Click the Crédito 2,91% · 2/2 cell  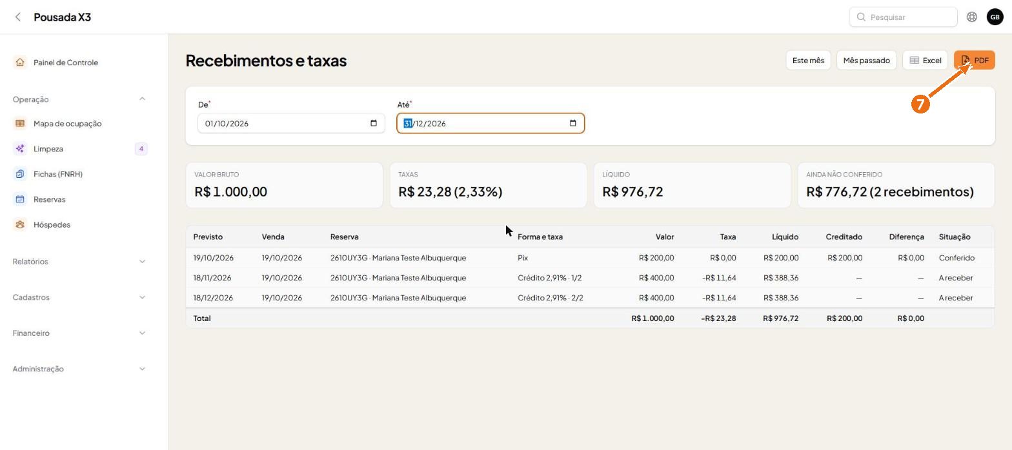(x=551, y=298)
